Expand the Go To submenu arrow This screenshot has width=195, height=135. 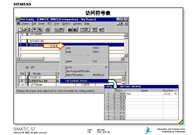[106, 67]
